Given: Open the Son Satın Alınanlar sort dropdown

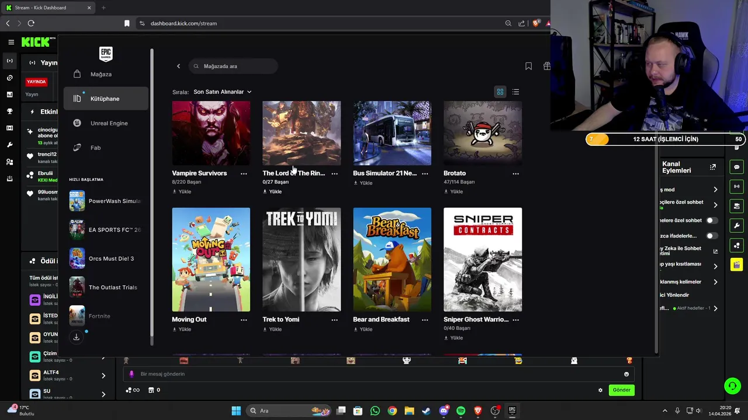Looking at the screenshot, I should 222,92.
